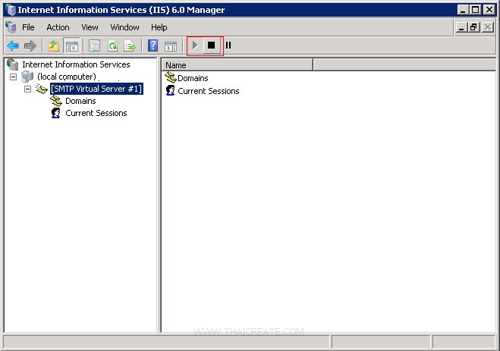Open the Help menu
The width and height of the screenshot is (500, 351).
pos(159,27)
